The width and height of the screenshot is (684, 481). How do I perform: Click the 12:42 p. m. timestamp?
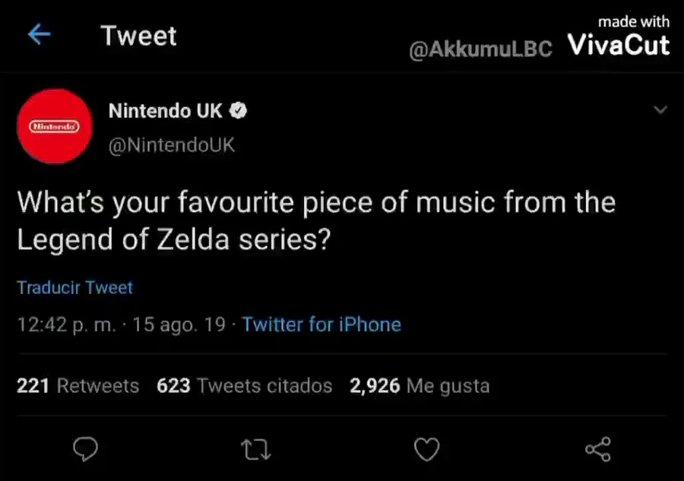coord(67,325)
